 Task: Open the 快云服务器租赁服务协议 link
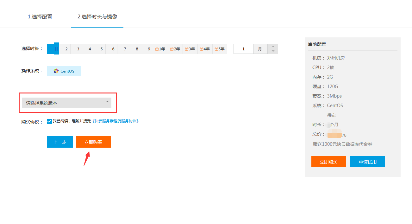point(115,121)
